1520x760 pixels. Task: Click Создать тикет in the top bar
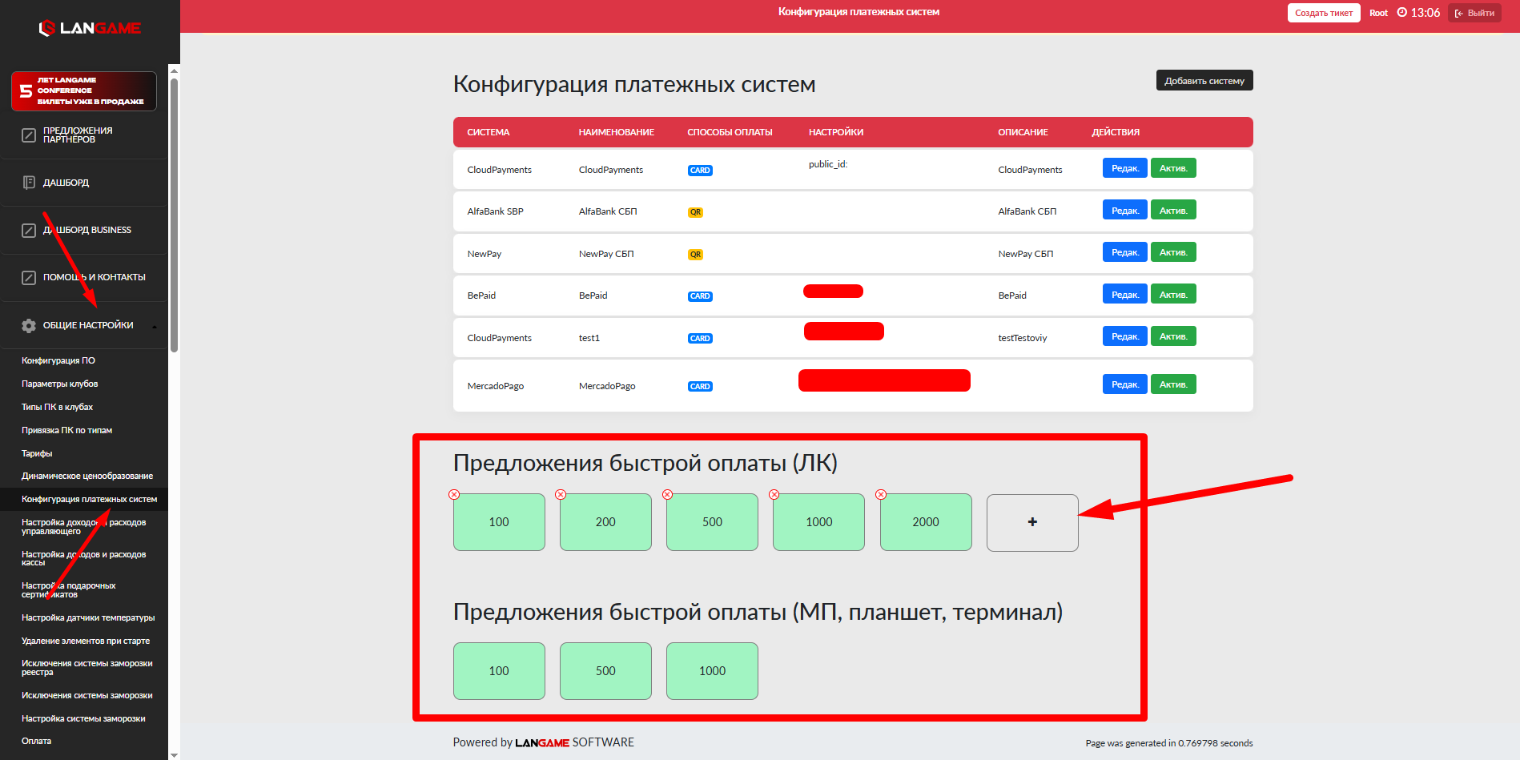(1324, 13)
